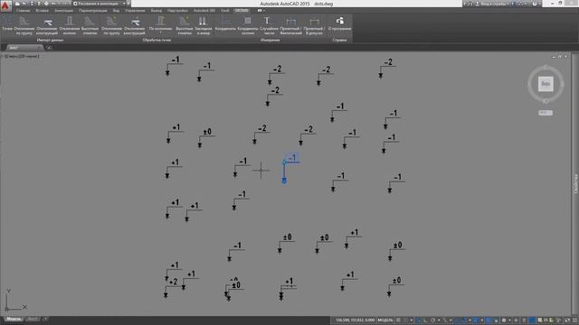Click the МОДЕЛЬ button in status bar
The width and height of the screenshot is (579, 325).
pyautogui.click(x=384, y=320)
